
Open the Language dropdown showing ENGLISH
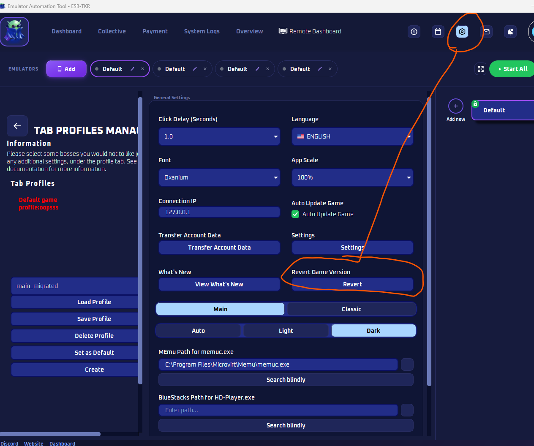(x=352, y=136)
